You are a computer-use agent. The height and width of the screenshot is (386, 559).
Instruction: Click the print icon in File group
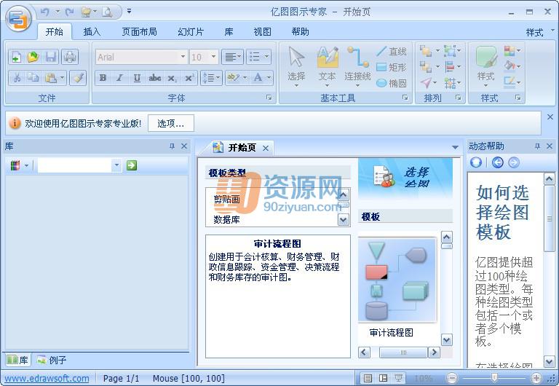pos(70,57)
